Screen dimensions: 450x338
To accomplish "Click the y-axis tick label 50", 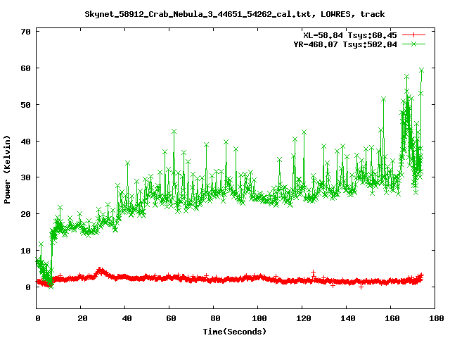I will point(25,105).
